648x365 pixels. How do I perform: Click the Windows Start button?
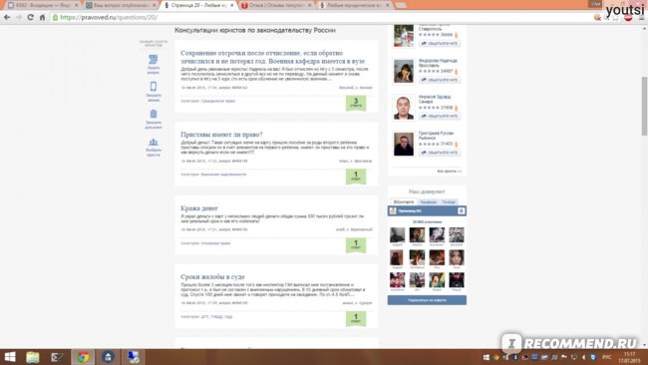10,357
